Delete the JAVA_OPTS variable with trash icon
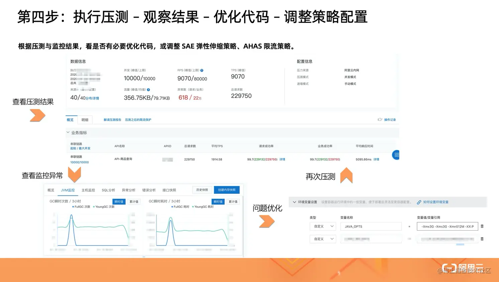Screen dimensions: 499x282 click(x=482, y=226)
